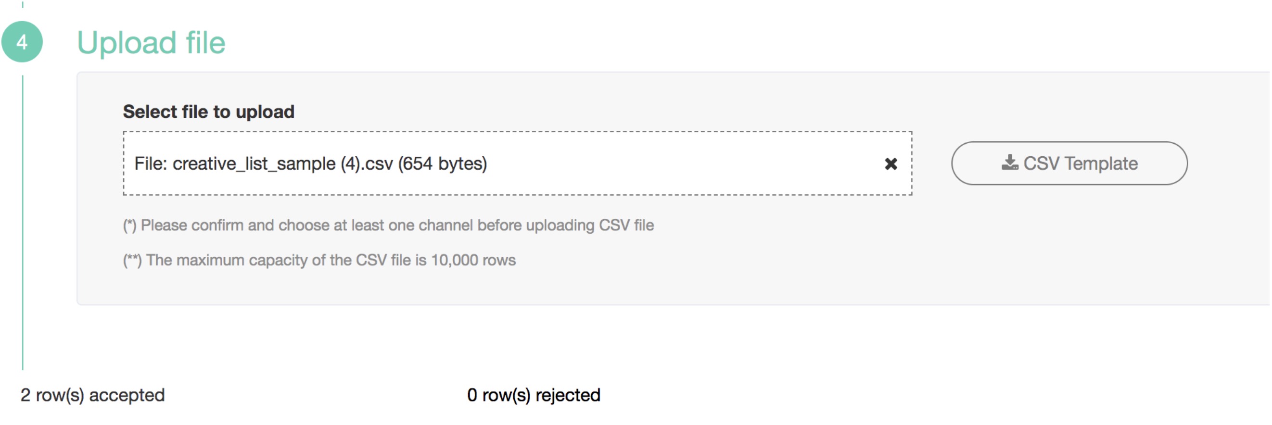Viewport: 1272px width, 425px height.
Task: Click the "Upload file" section heading
Action: (151, 42)
